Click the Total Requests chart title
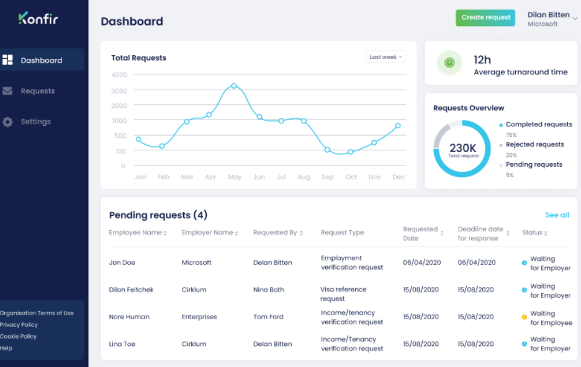The height and width of the screenshot is (367, 581). tap(138, 58)
